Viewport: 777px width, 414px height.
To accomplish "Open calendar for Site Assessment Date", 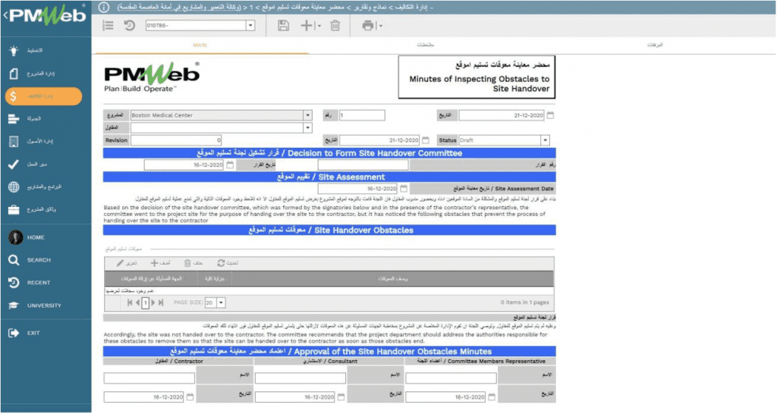I will (404, 189).
